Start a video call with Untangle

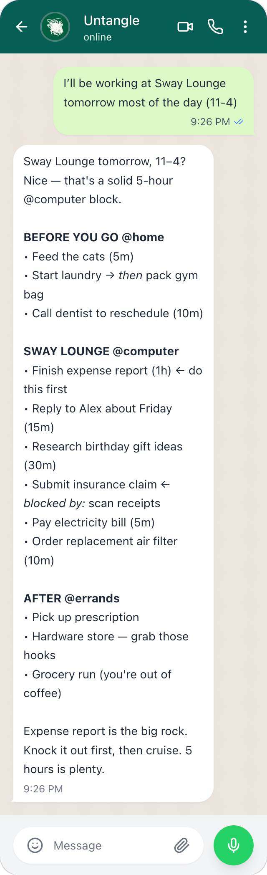point(185,27)
